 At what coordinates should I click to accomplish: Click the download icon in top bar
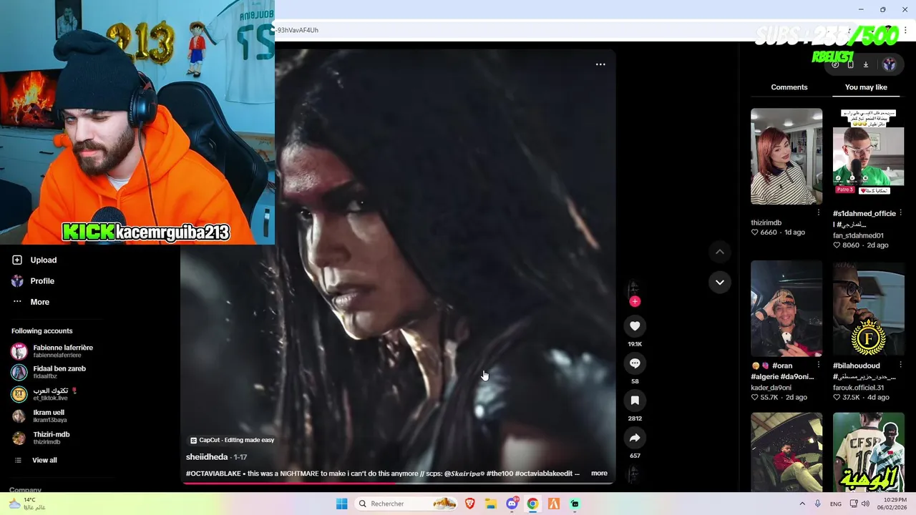click(x=865, y=64)
